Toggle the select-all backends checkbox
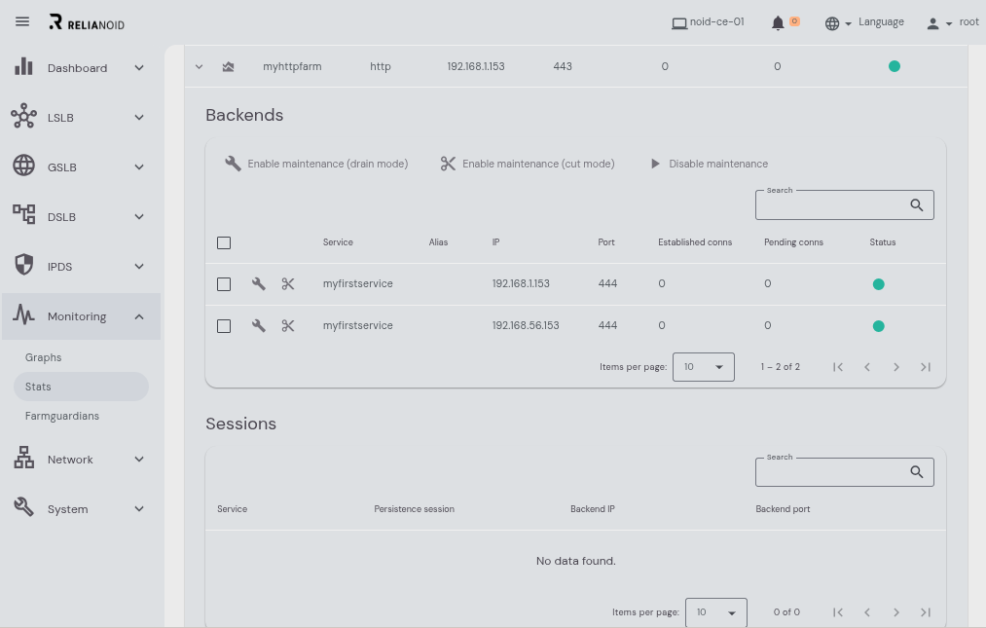Viewport: 986px width, 628px height. [224, 242]
